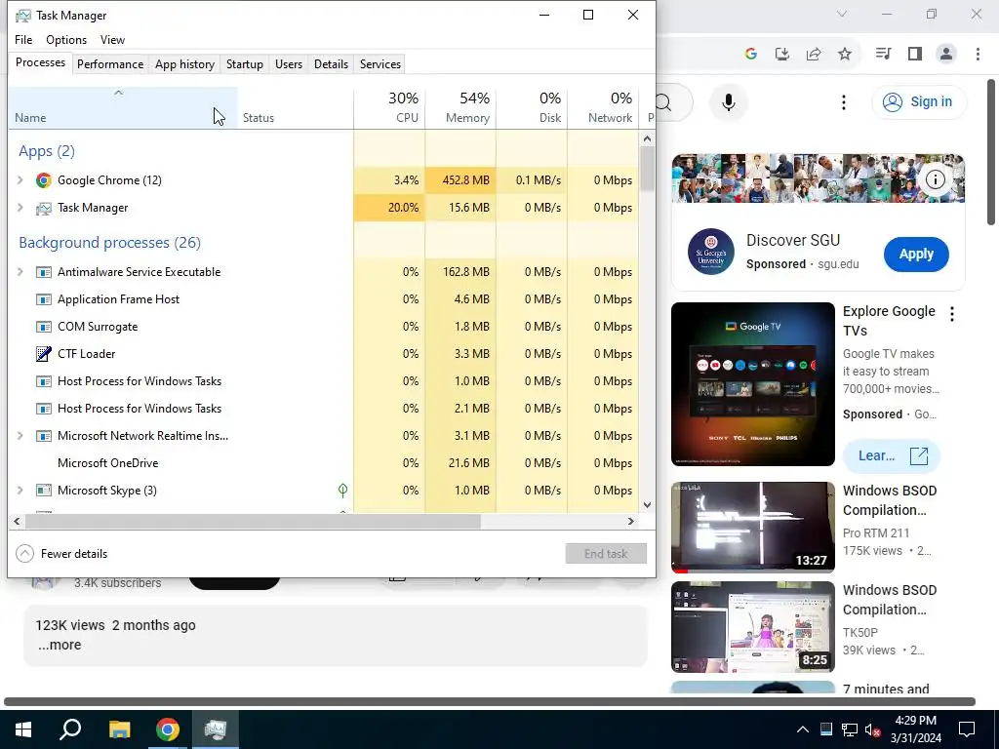Click the St. George's University logo
This screenshot has height=749, width=999.
point(711,252)
